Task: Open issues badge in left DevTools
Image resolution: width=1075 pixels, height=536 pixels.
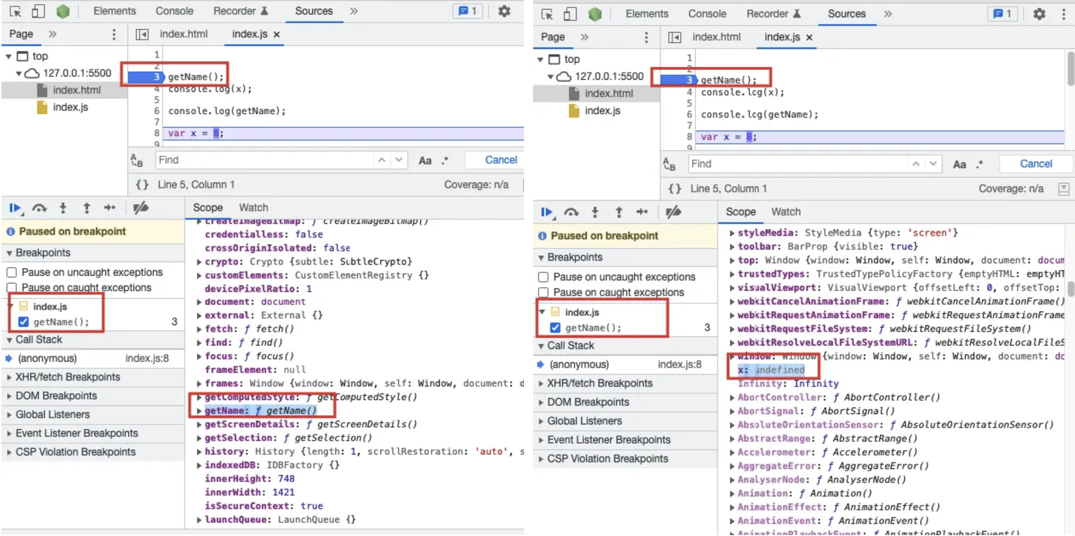Action: coord(468,11)
